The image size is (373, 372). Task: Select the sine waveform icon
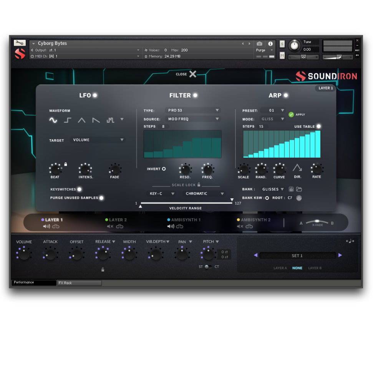pyautogui.click(x=53, y=120)
